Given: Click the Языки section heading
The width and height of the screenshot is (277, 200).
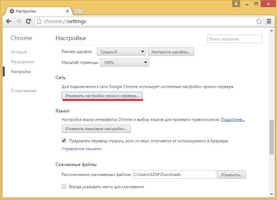Looking at the screenshot, I should [62, 111].
